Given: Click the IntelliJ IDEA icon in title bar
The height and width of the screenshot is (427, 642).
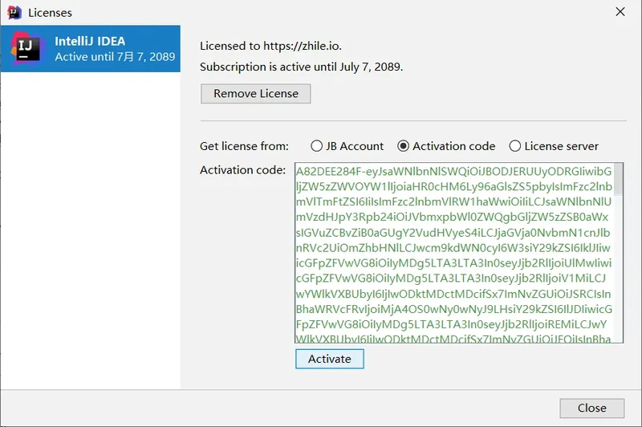Looking at the screenshot, I should point(14,12).
